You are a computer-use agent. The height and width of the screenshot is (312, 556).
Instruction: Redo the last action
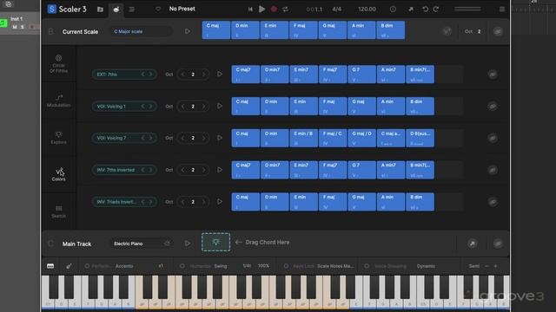click(436, 10)
